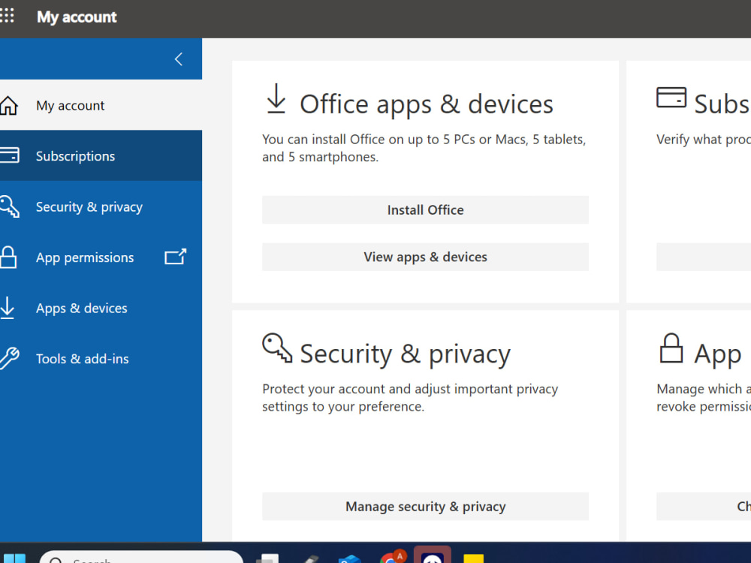Open Outlook from the taskbar
This screenshot has height=563, width=751.
(x=350, y=558)
